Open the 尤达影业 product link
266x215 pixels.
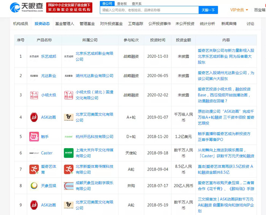[49, 76]
